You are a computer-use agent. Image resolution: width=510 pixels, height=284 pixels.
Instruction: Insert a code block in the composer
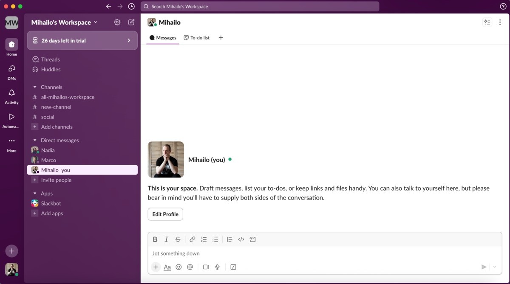pos(252,239)
